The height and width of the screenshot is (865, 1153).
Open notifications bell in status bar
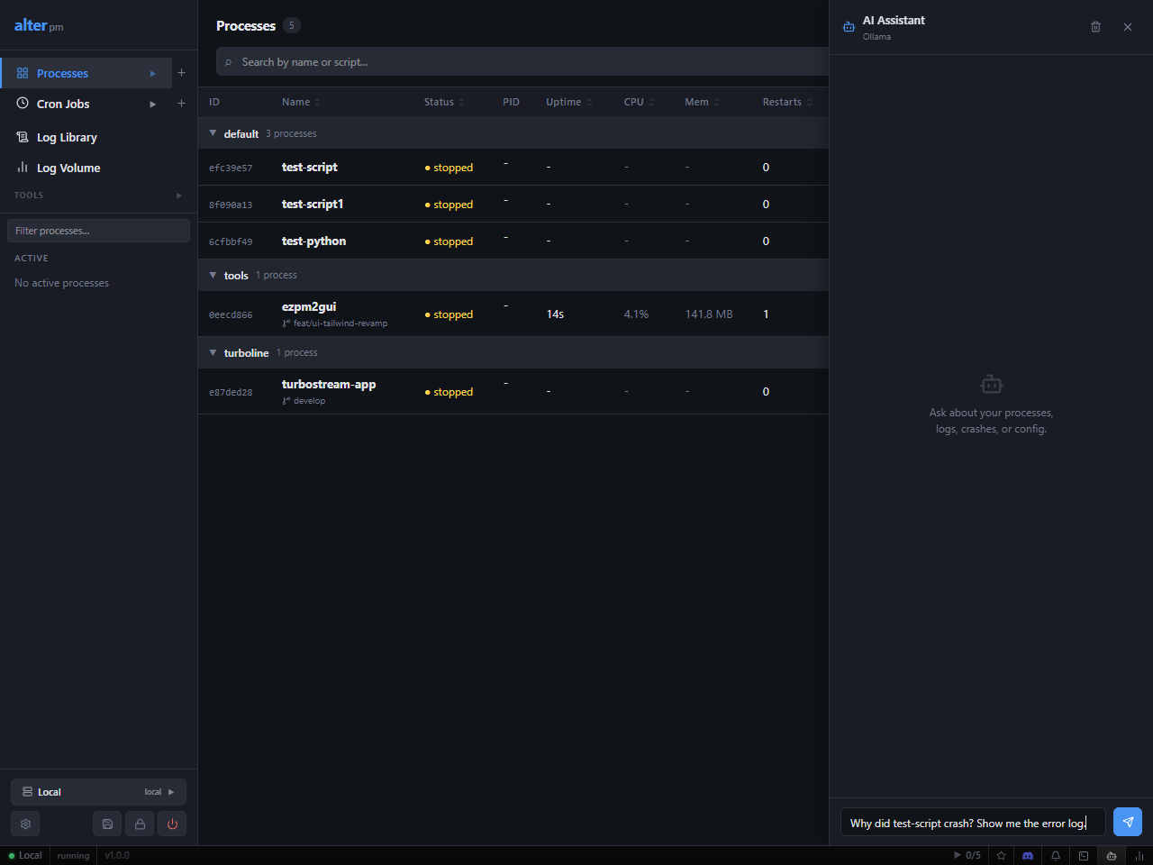[x=1056, y=855]
